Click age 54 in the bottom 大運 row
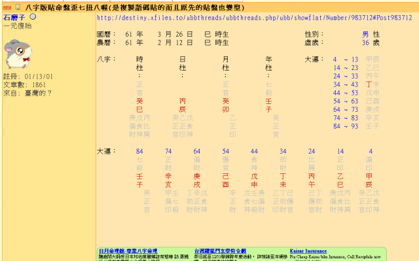The image size is (419, 261). 225,151
